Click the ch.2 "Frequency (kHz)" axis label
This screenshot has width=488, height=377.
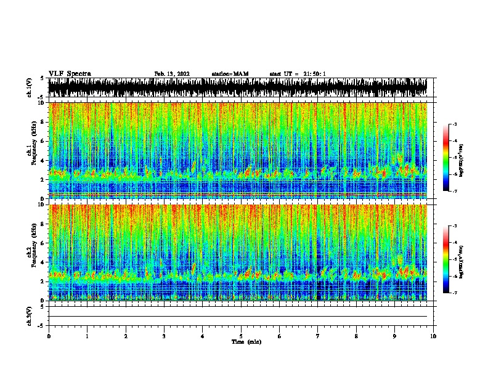coord(34,245)
